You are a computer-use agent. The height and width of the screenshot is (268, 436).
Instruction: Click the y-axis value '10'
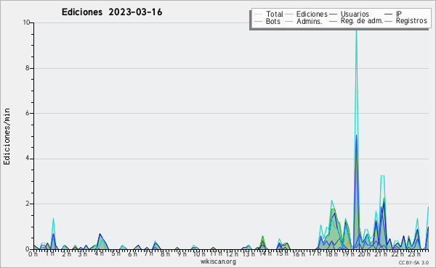click(26, 22)
